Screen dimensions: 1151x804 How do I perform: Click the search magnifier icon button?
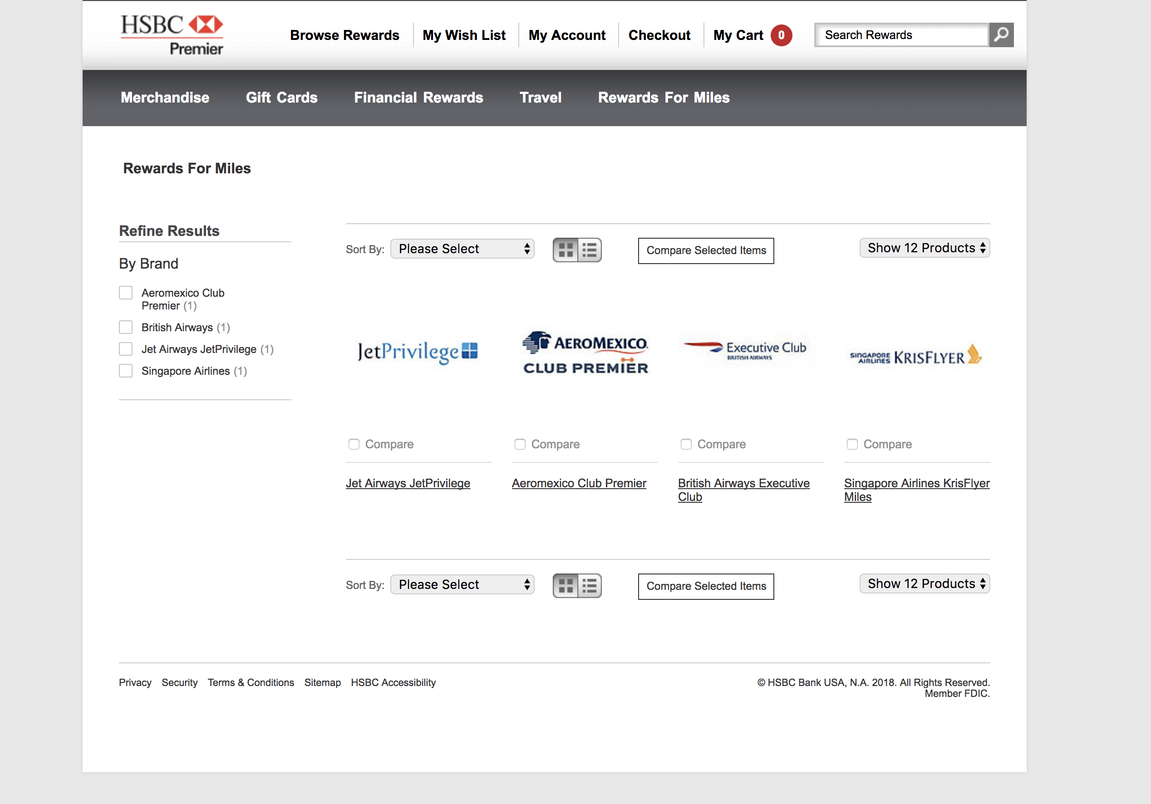(1001, 34)
